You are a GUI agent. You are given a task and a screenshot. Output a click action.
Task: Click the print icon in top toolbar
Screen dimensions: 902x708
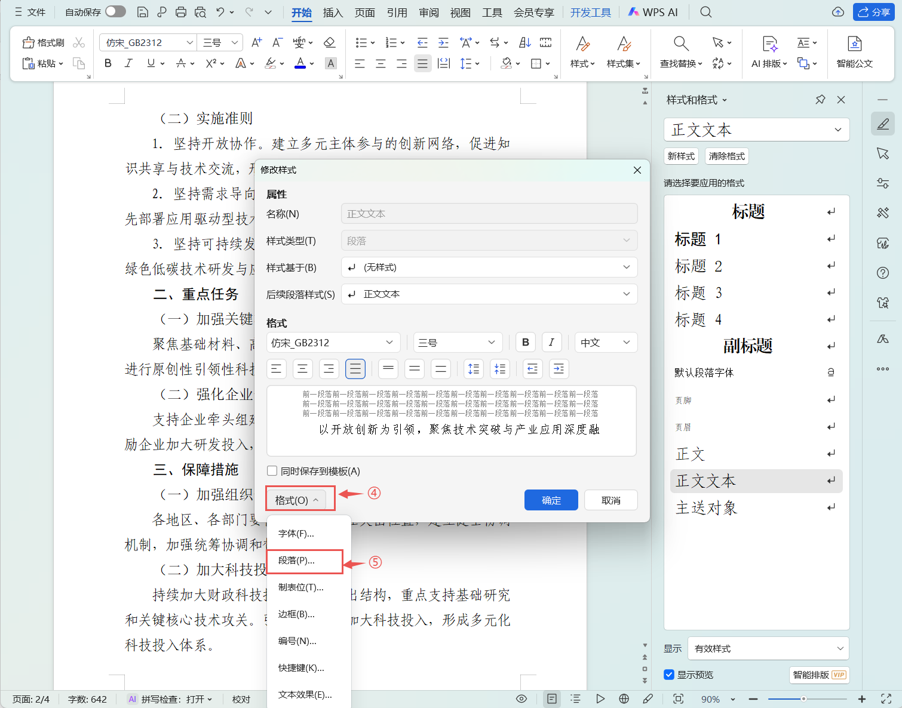pos(181,12)
